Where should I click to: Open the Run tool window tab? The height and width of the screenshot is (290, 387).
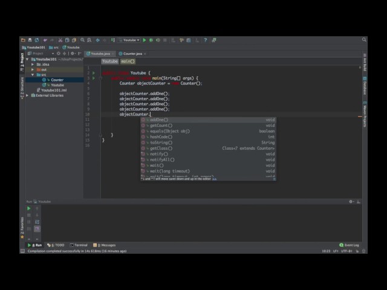click(34, 245)
